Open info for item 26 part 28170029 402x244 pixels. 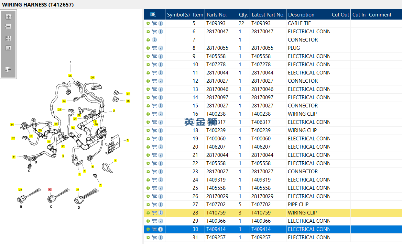click(x=161, y=196)
